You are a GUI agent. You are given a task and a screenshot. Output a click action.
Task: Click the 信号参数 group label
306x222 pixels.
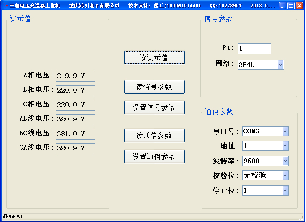click(218, 18)
